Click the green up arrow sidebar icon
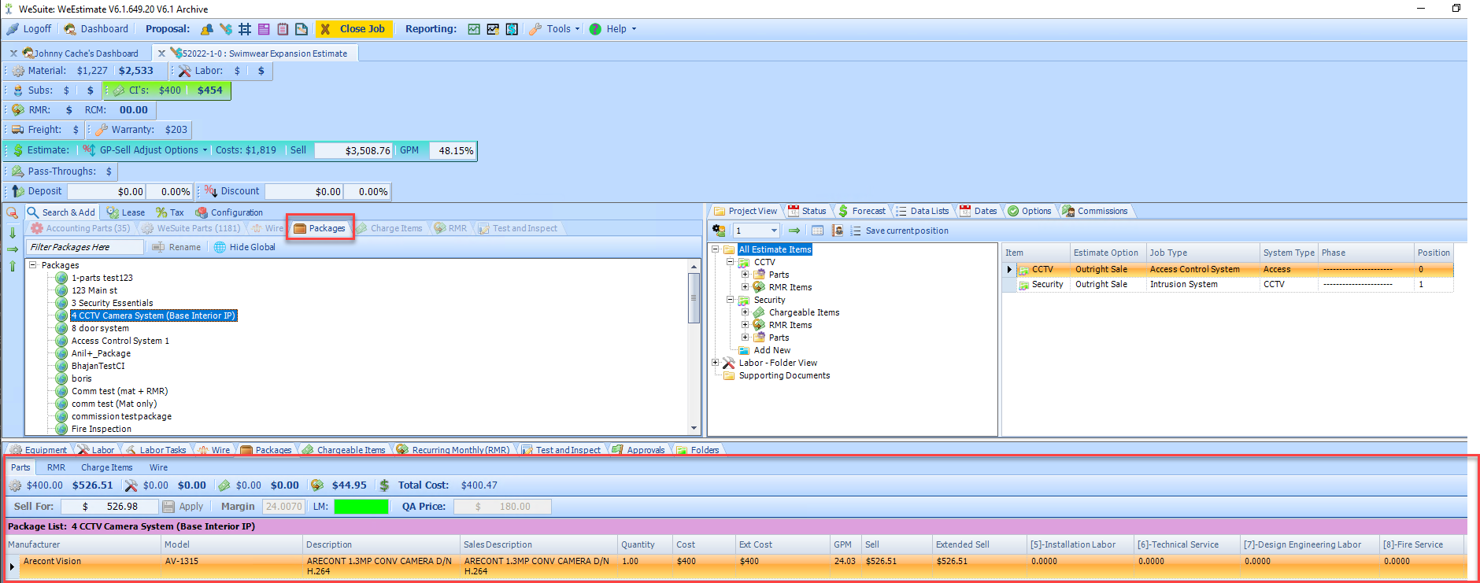Screen dimensions: 1480x583 tap(13, 267)
